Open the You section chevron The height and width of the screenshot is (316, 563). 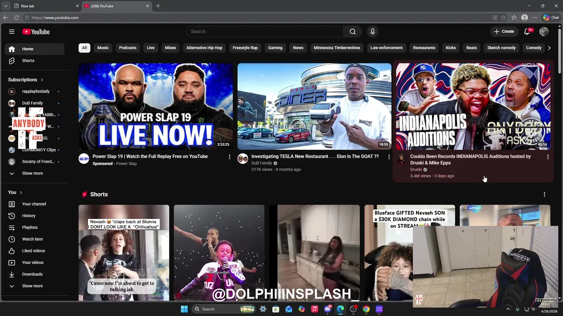tap(21, 193)
